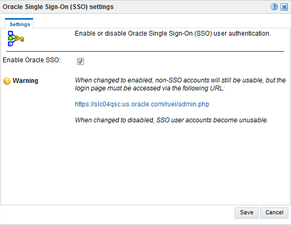Image resolution: width=291 pixels, height=225 pixels.
Task: Click the "When changed to disabled" warning sentence
Action: (172, 120)
